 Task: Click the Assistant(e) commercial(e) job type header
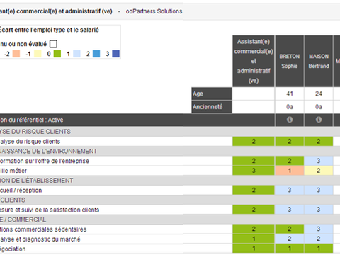(x=254, y=61)
